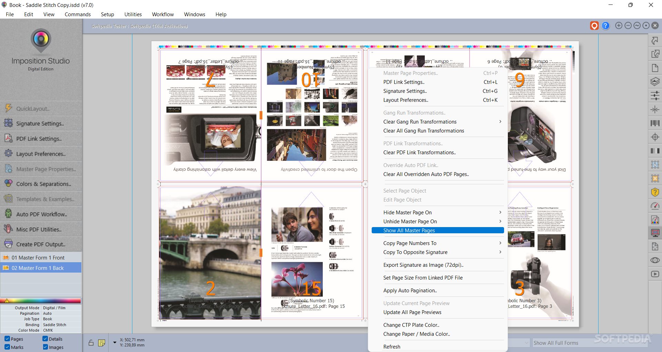Choose Change Paper / Media Color..

438,334
